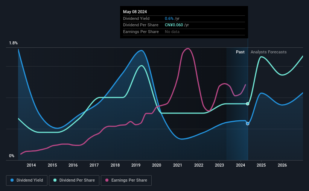Click the tooltip Earnings Per Share row label
Screen dimensions: 309x191
141,32
